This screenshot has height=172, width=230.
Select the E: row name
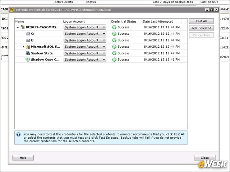33,40
